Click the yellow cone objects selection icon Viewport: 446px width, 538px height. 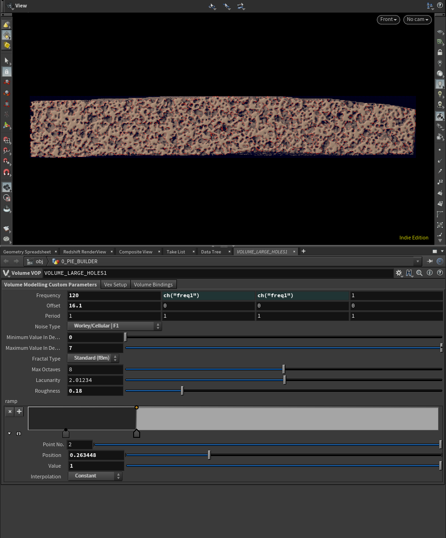(7, 24)
